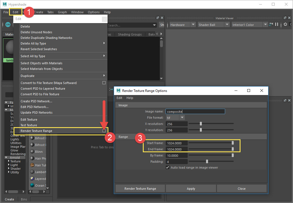Viewport: 293px width, 203px height.
Task: Open the Render Texture Range option box
Action: click(x=104, y=131)
